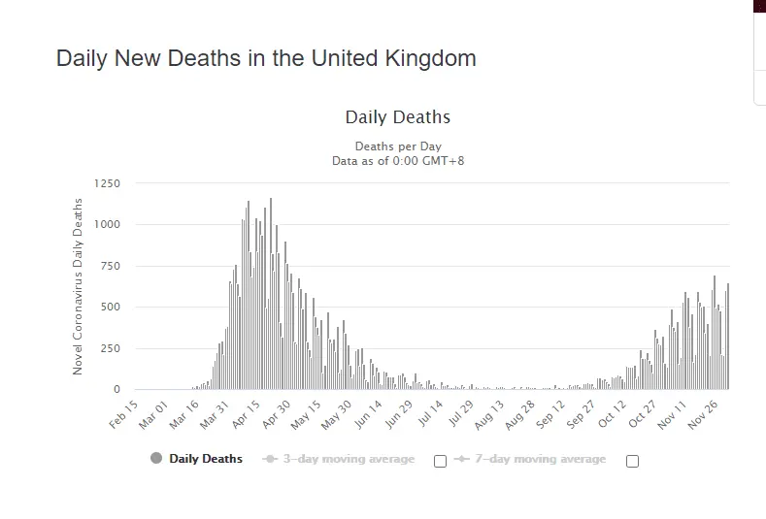
Task: Click the Apr 30 x-axis date label
Action: click(279, 413)
